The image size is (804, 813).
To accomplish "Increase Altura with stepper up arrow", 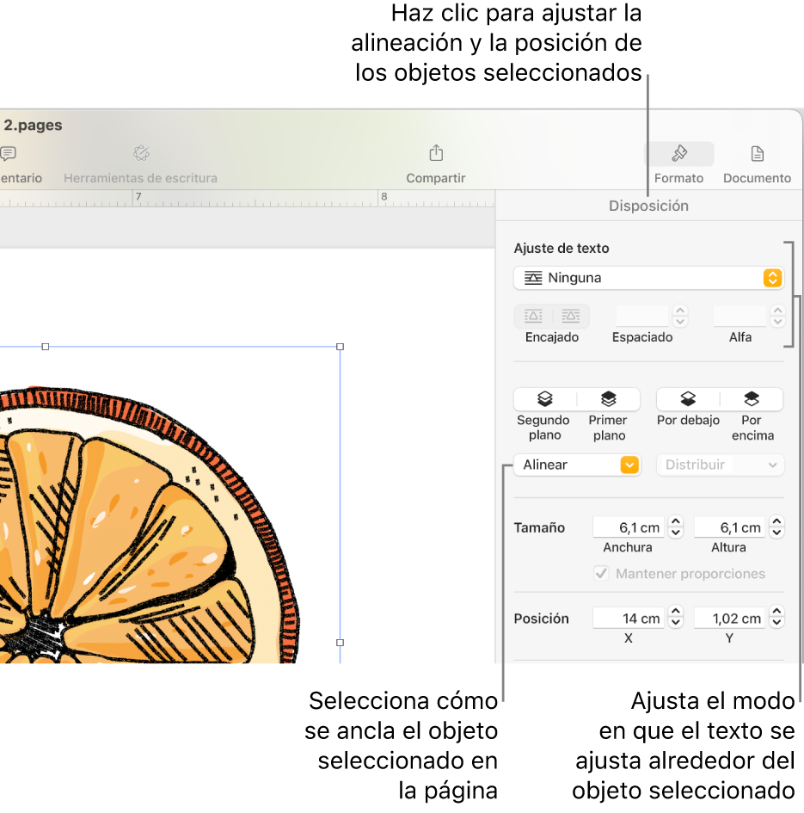I will click(776, 521).
